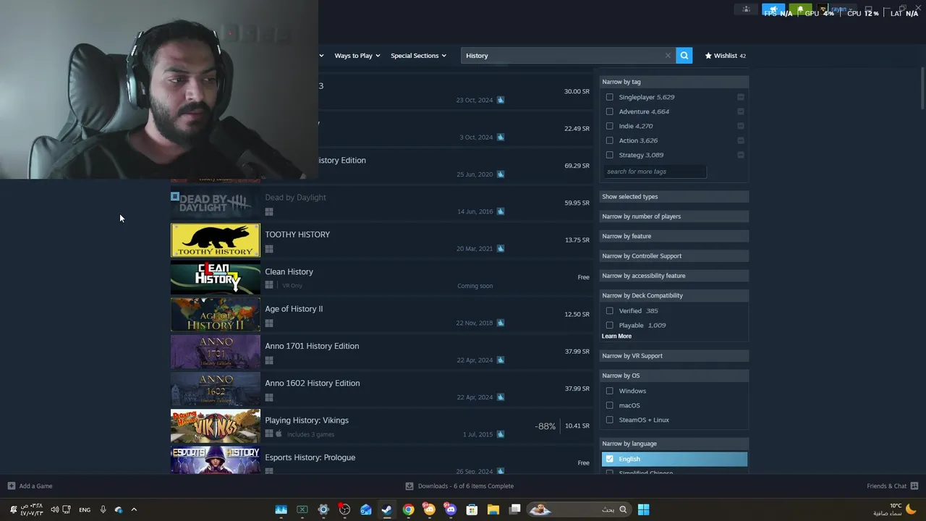926x521 pixels.
Task: Open Steam from the Windows taskbar
Action: [387, 509]
